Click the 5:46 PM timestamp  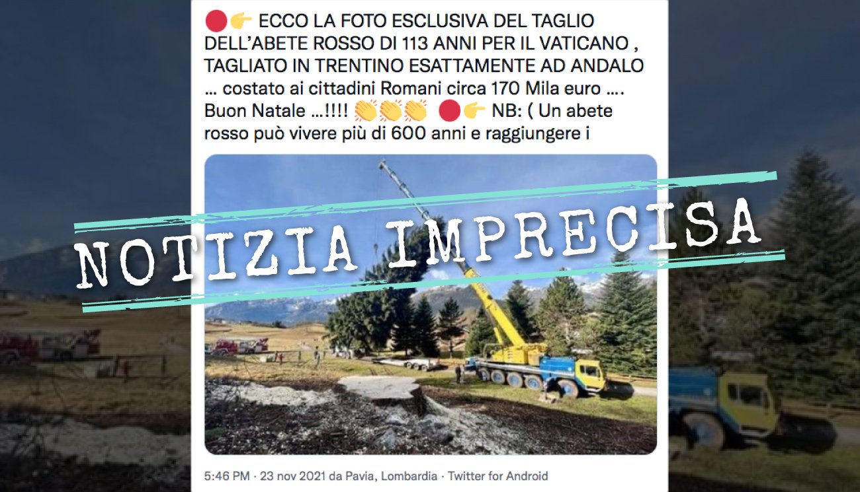point(226,476)
